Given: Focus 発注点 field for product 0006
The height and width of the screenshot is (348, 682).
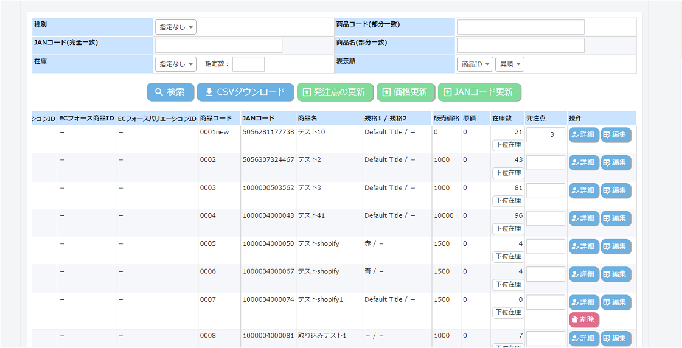Looking at the screenshot, I should [546, 274].
